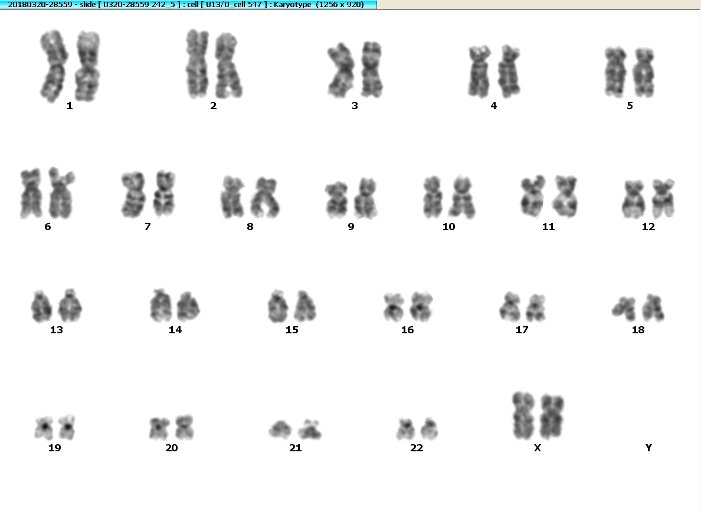Click the label '14' in third row
The height and width of the screenshot is (515, 701).
coord(175,330)
